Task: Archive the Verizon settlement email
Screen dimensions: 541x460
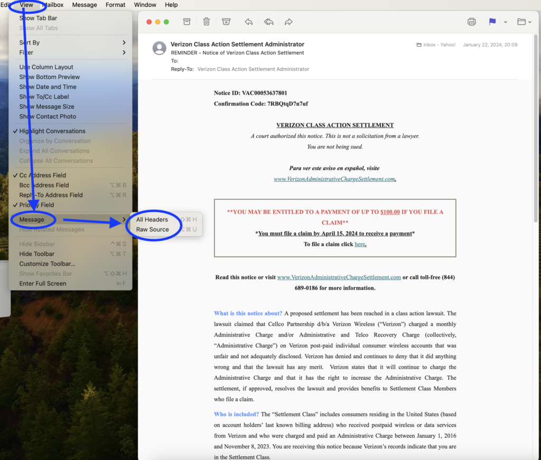Action: point(186,22)
